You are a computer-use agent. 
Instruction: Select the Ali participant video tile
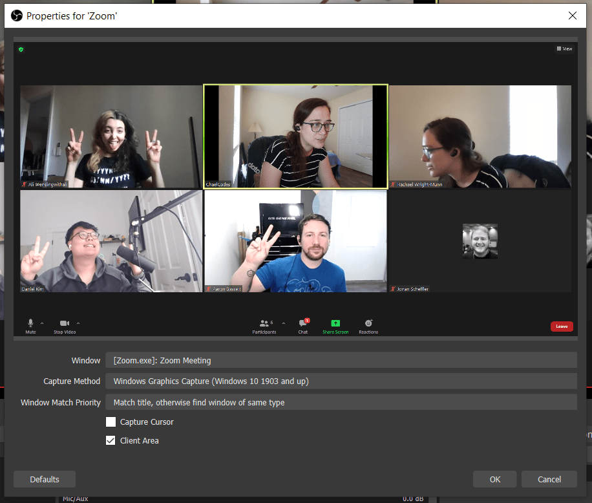(x=111, y=136)
